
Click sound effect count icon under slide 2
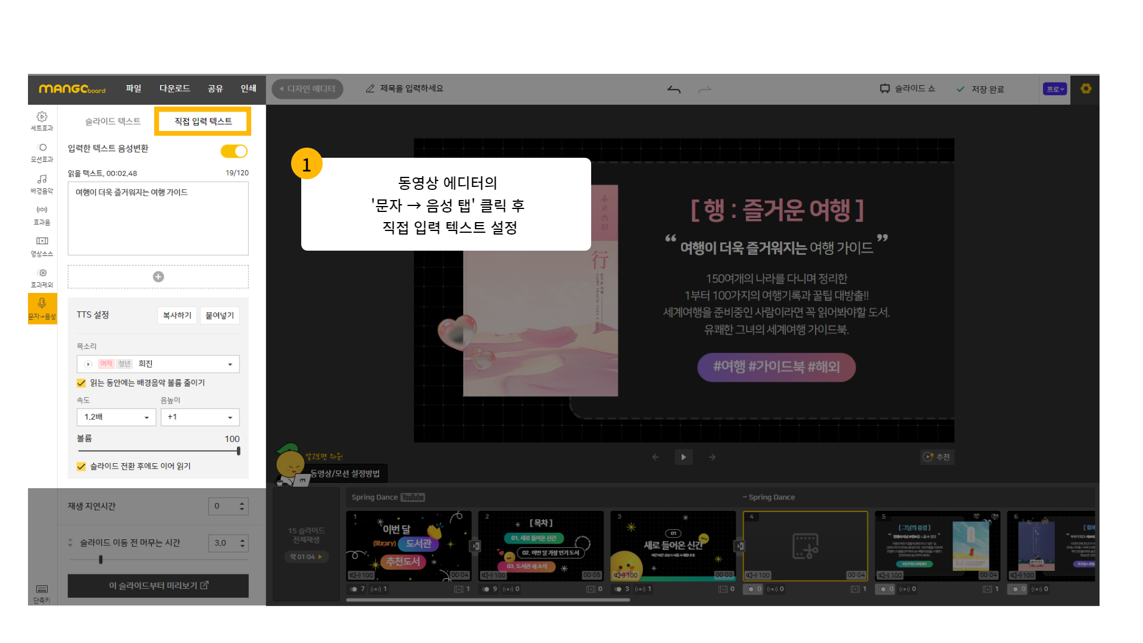tap(508, 589)
